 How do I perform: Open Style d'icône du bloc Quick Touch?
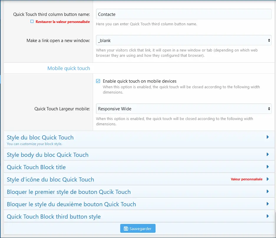(50, 179)
